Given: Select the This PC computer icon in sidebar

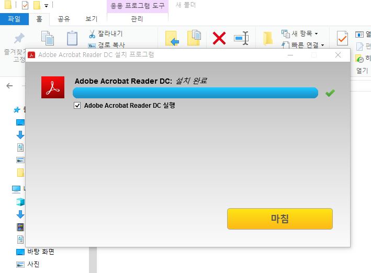Looking at the screenshot, I should click(x=16, y=189).
